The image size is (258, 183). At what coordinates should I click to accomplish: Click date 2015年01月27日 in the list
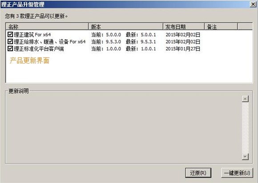click(183, 49)
